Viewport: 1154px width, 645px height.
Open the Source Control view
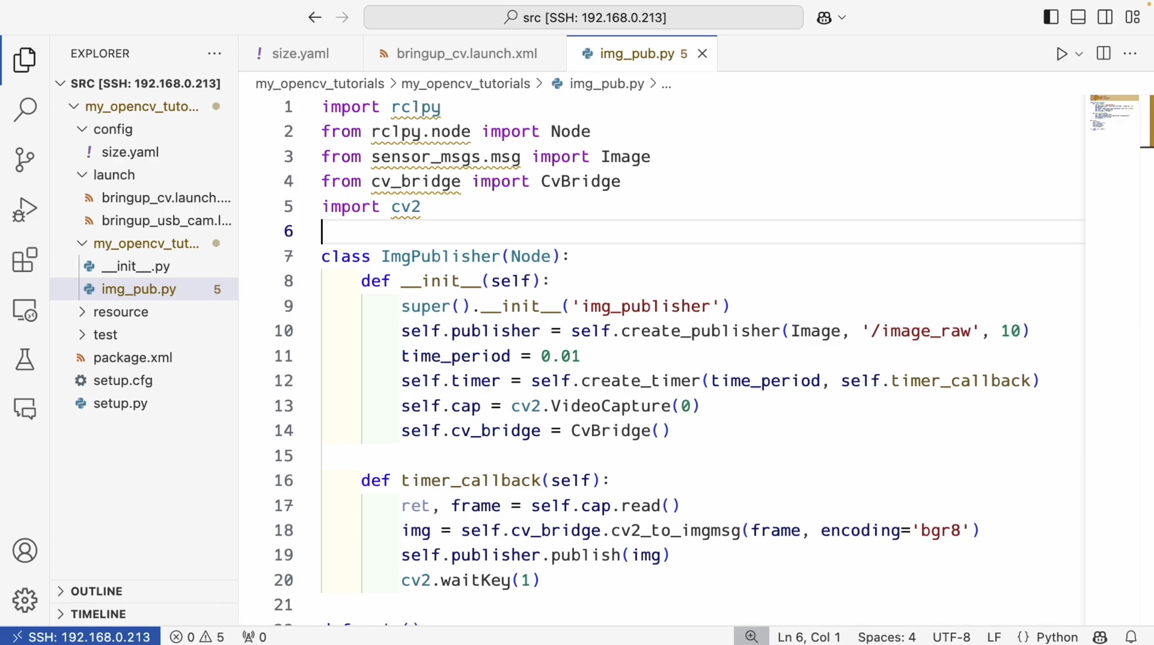tap(25, 160)
